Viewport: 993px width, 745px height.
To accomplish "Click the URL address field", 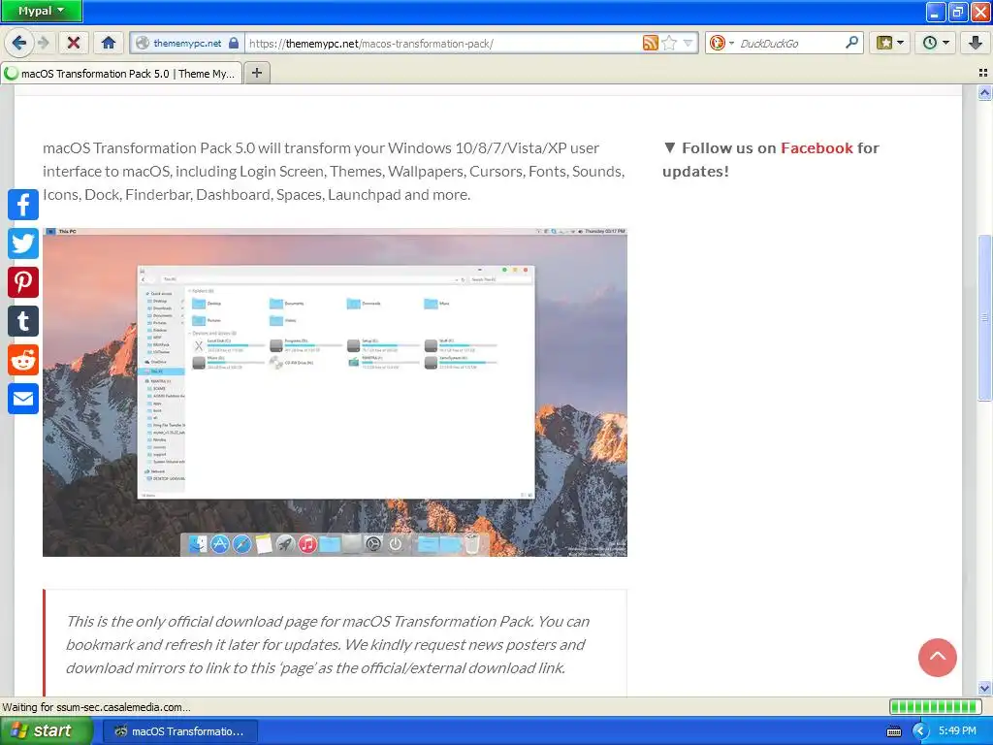I will (443, 43).
